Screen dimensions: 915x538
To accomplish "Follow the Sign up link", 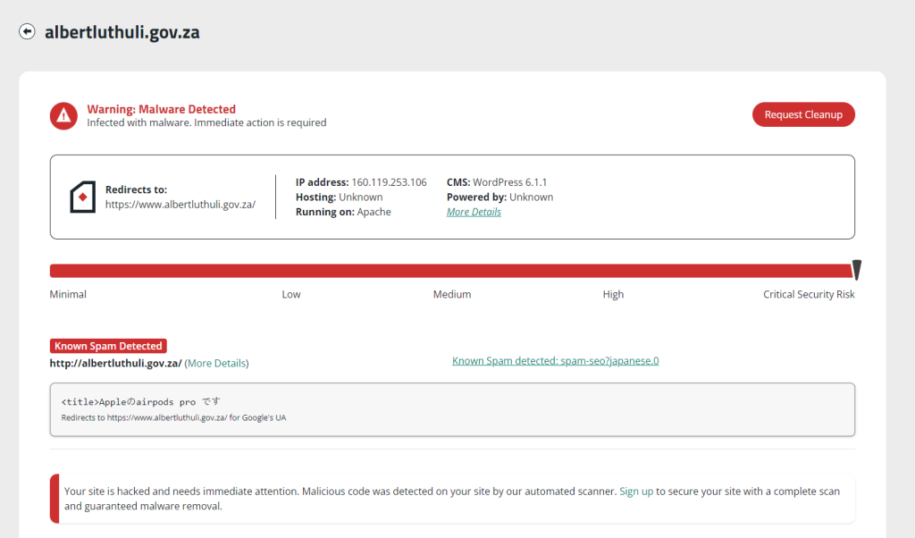I will pos(636,492).
